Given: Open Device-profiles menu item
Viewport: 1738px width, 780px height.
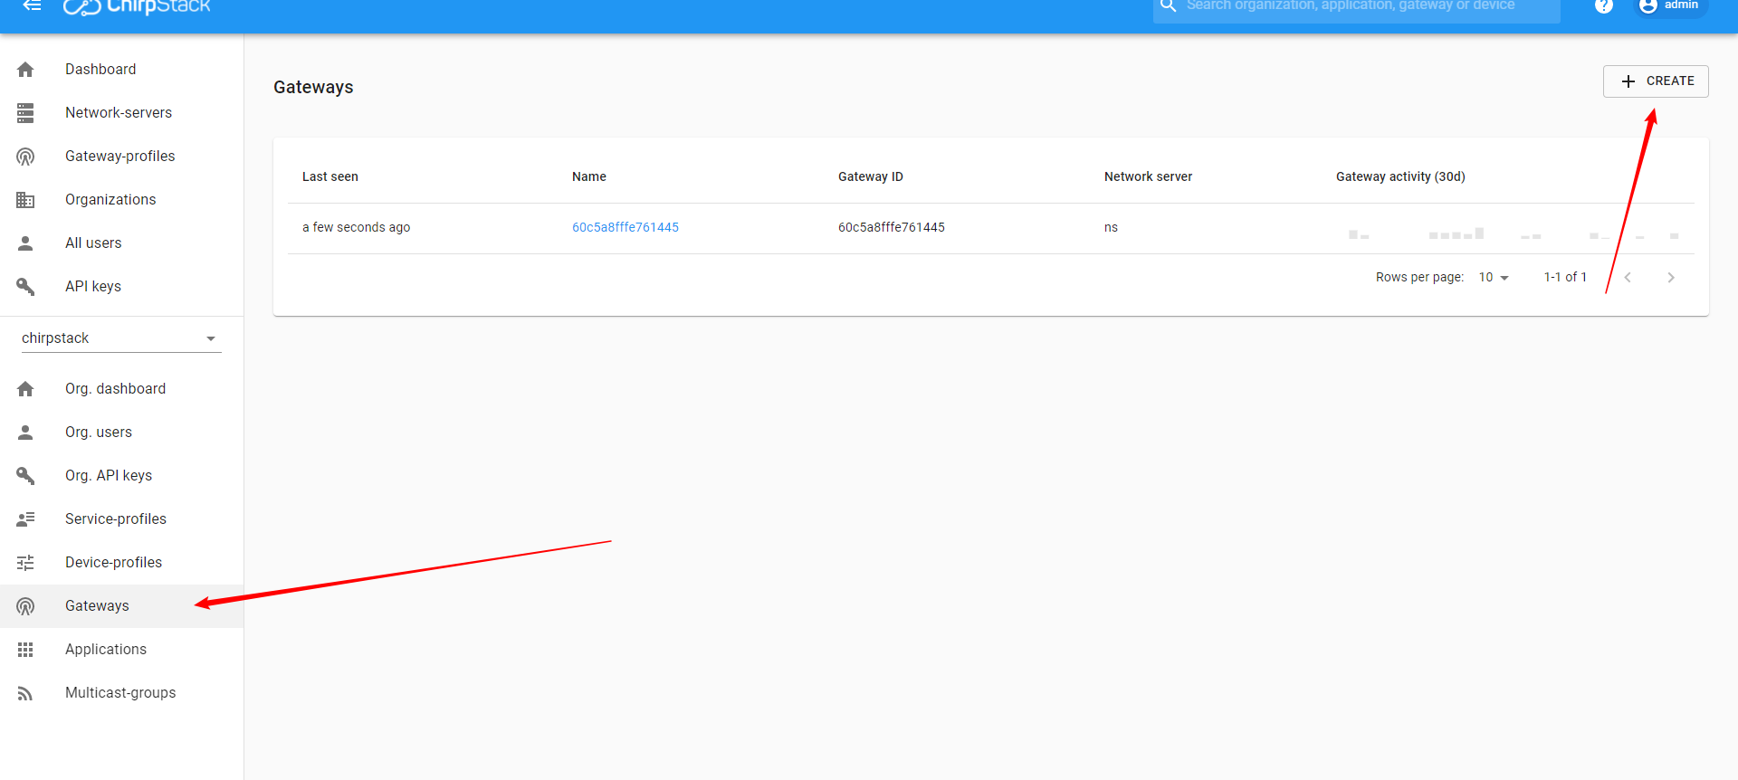Looking at the screenshot, I should coord(121,563).
